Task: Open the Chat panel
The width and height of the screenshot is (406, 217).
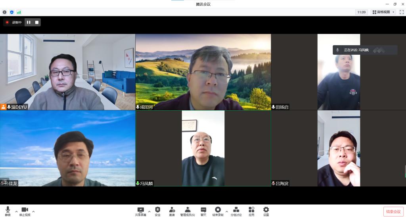Action: coord(203,211)
